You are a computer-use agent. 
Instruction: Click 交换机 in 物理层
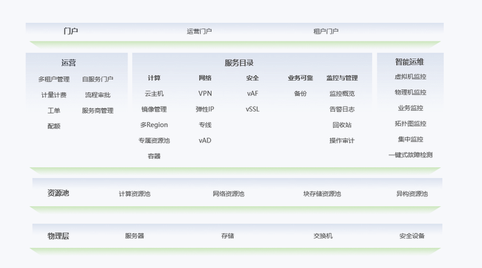click(x=323, y=236)
